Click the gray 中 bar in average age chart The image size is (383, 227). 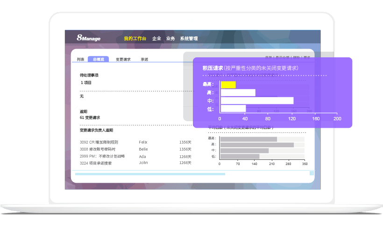pos(244,151)
